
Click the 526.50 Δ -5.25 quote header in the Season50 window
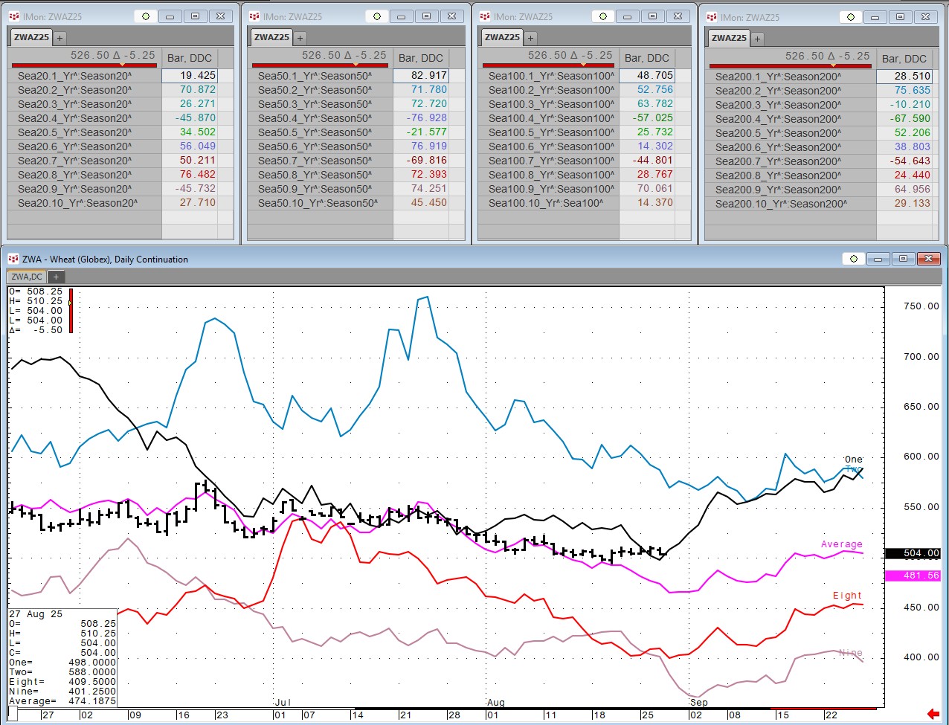pyautogui.click(x=344, y=56)
